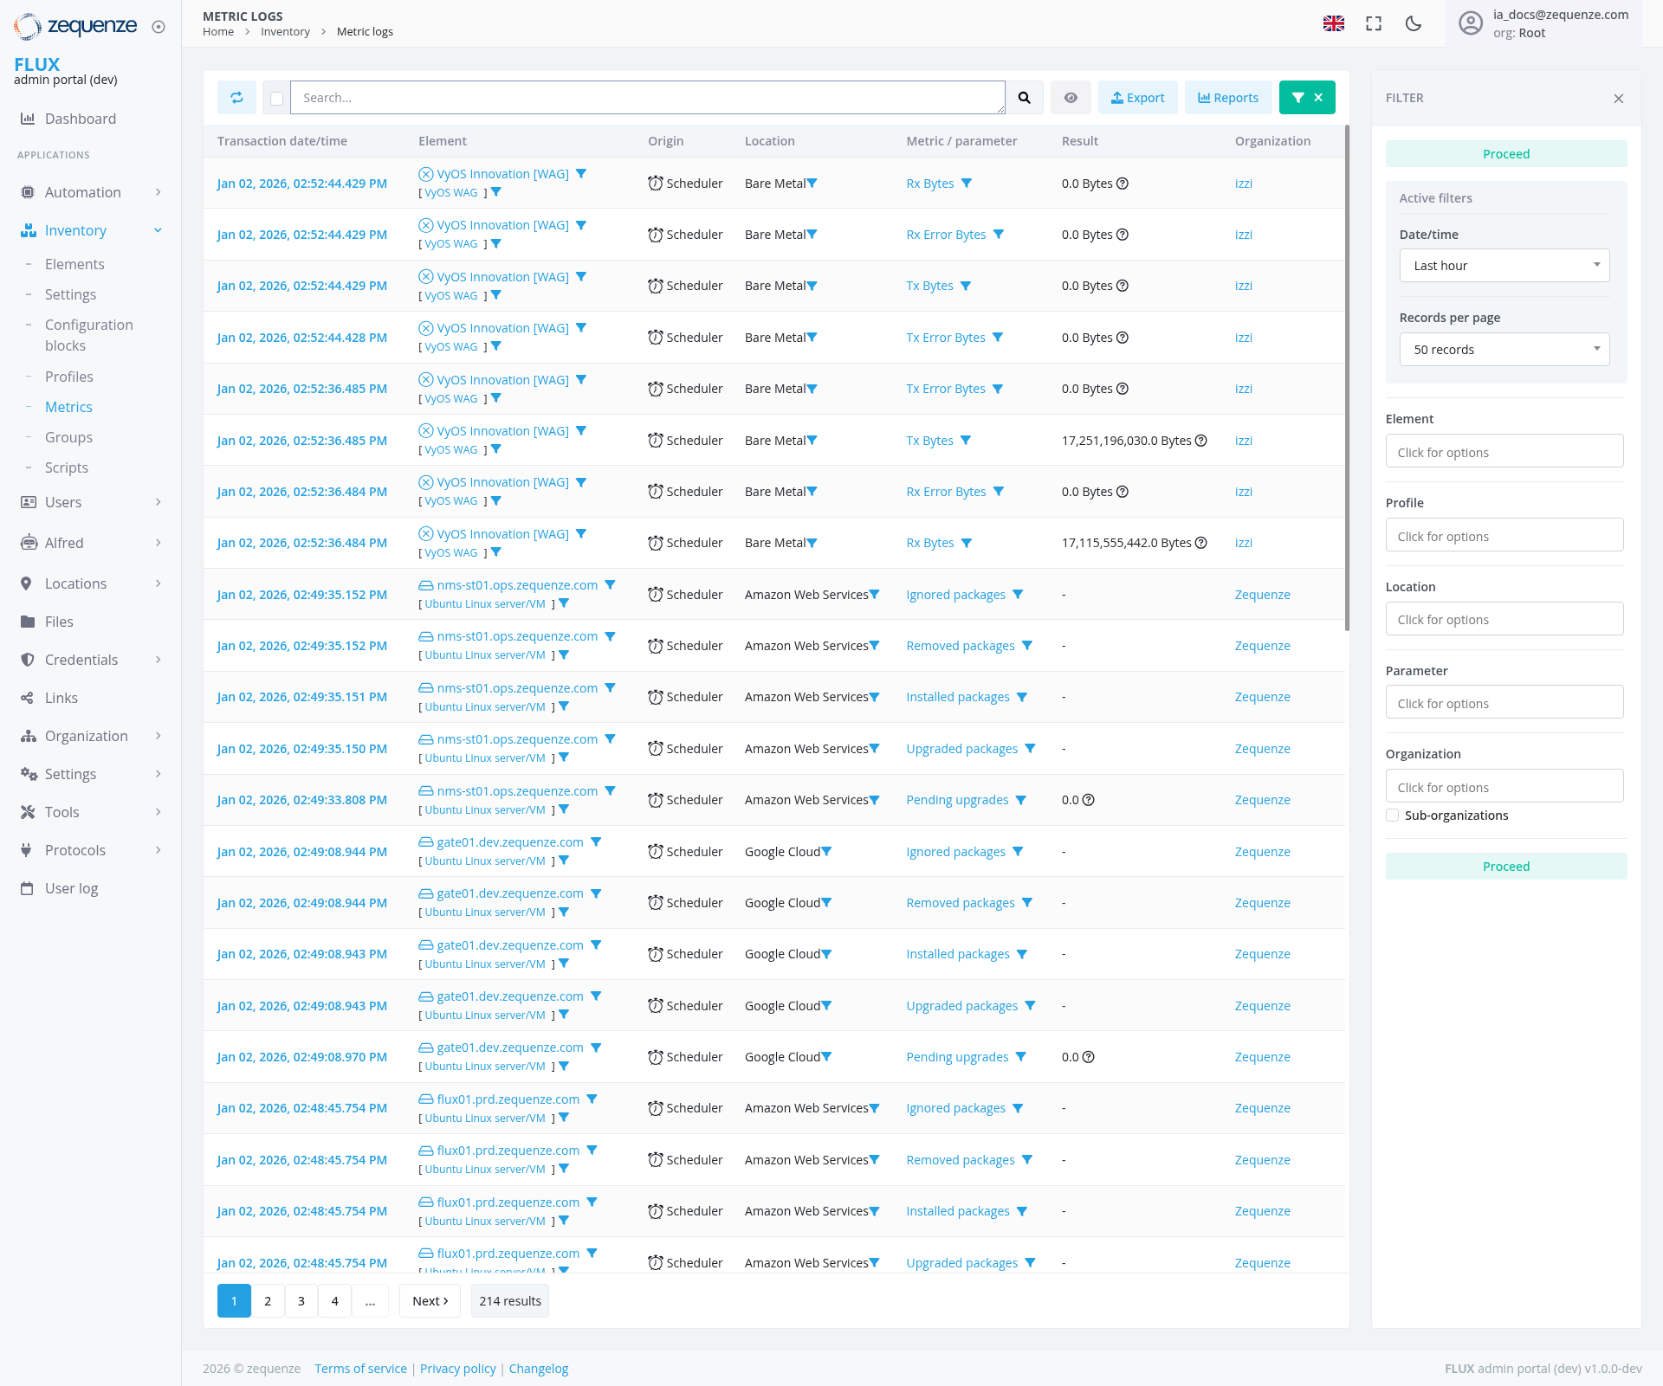Close the Filter panel
Screen dimensions: 1663x1386
point(1618,99)
